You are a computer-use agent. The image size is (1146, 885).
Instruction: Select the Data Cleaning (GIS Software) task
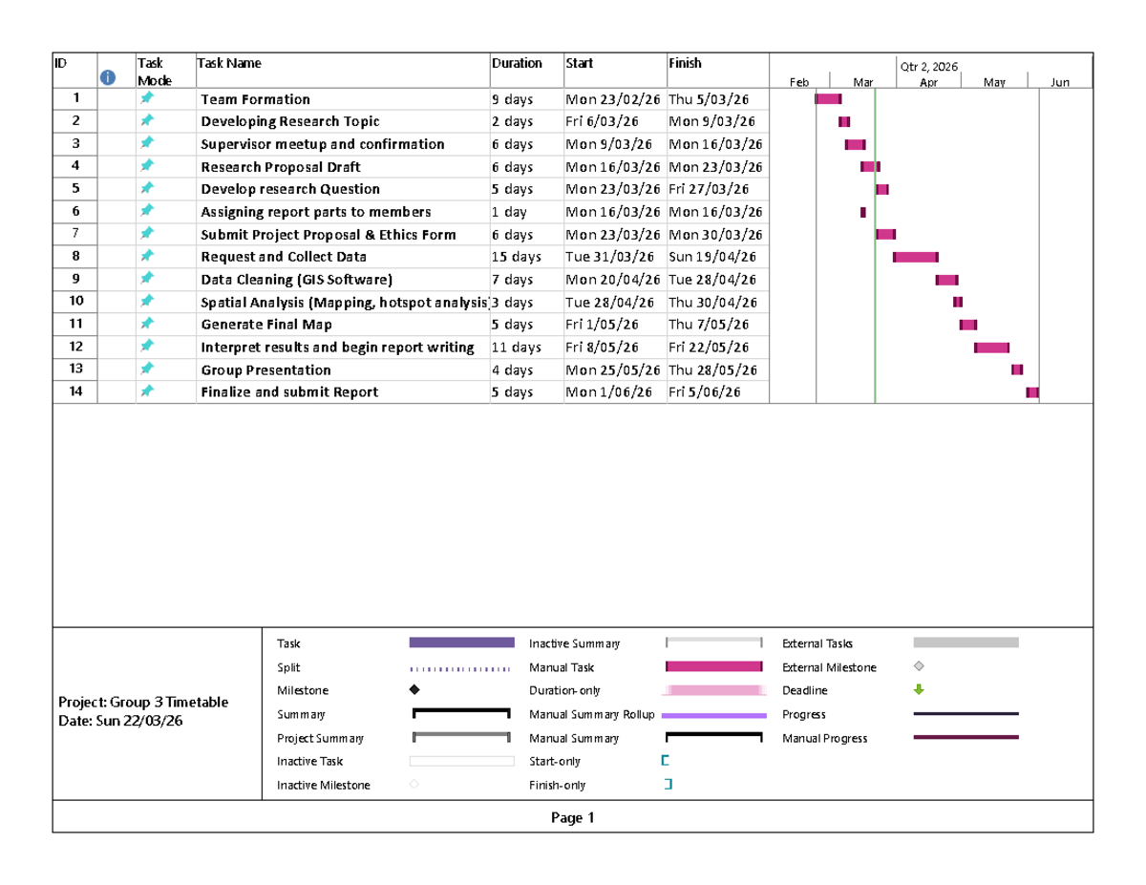pos(296,280)
